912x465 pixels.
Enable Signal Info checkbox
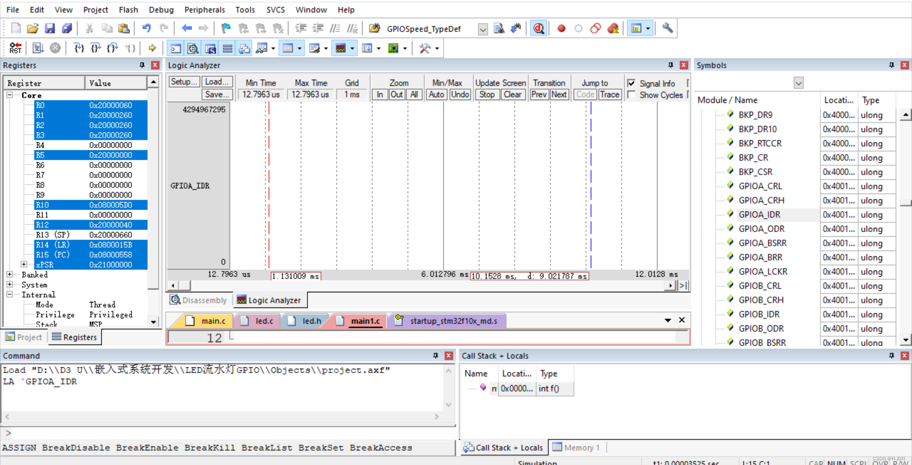click(631, 83)
